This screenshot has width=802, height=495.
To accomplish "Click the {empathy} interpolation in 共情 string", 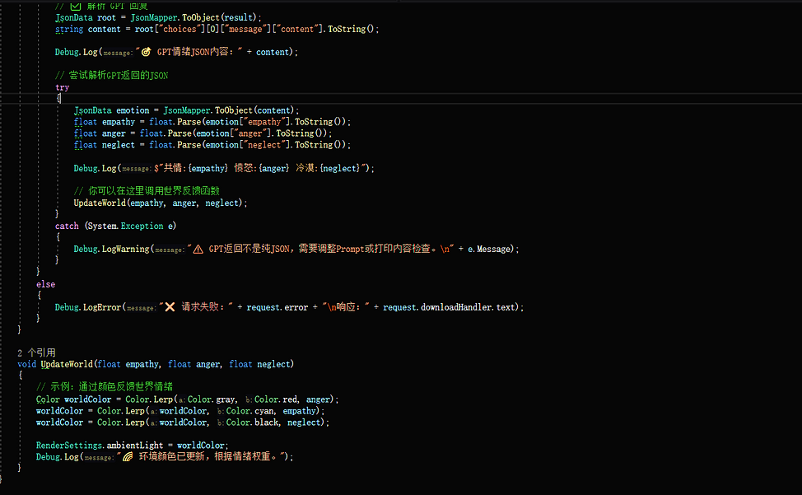I will click(207, 168).
